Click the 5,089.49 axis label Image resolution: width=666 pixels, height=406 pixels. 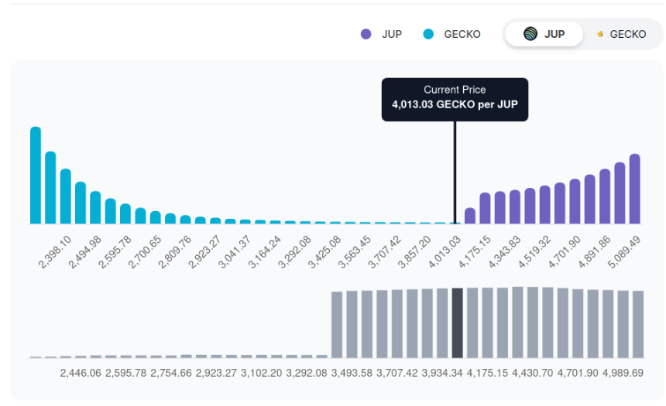coord(624,252)
